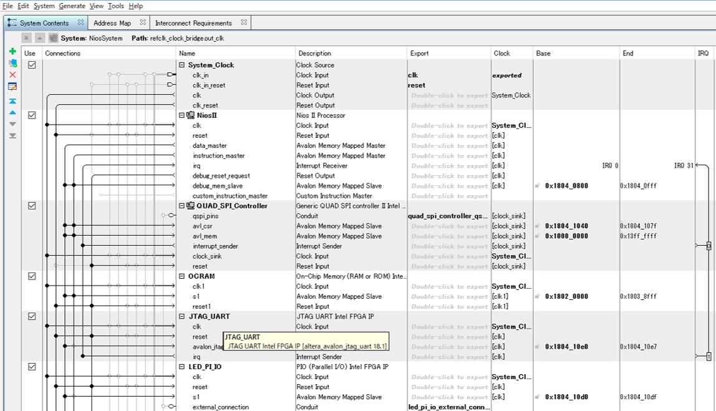Click the green plus Add component icon
716x411 pixels.
click(12, 52)
